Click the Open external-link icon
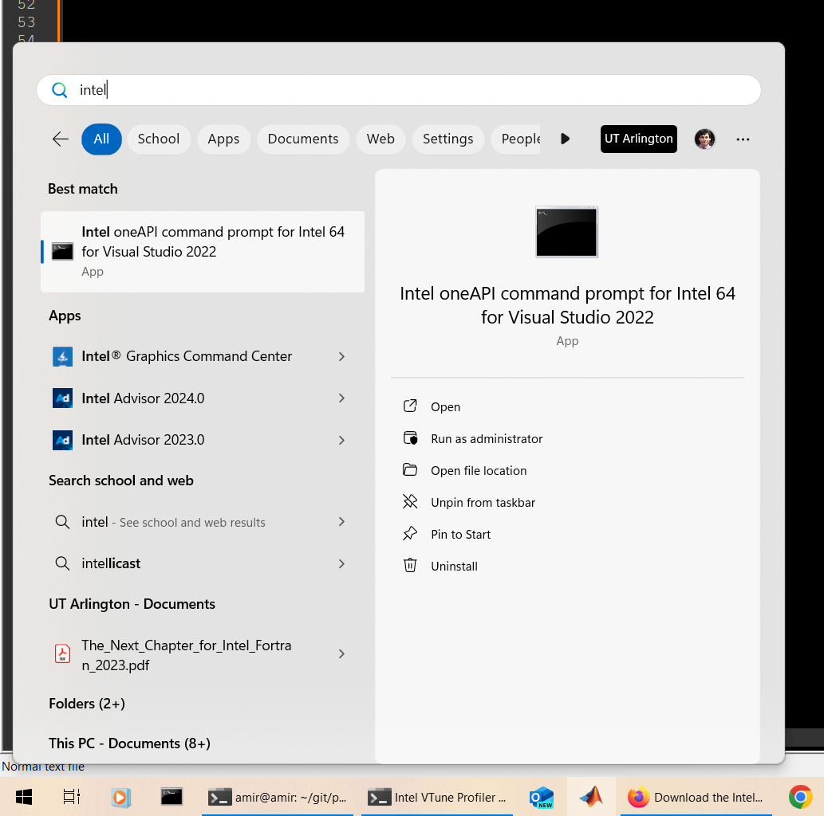This screenshot has width=824, height=816. [x=410, y=406]
